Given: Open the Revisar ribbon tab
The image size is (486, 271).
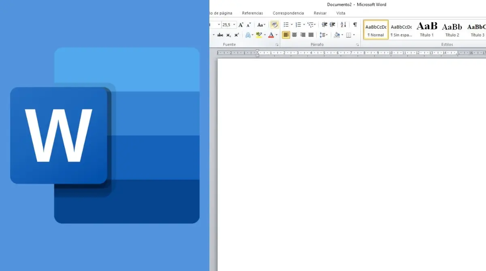Looking at the screenshot, I should pyautogui.click(x=320, y=13).
